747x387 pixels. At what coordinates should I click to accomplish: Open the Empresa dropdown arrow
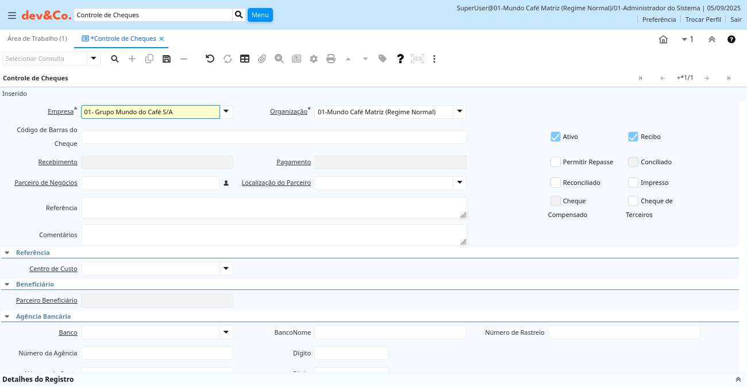click(226, 112)
